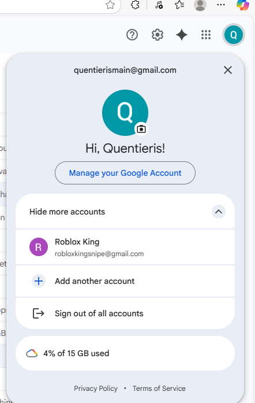Open the Terms of Service link
The height and width of the screenshot is (403, 255).
(x=159, y=389)
